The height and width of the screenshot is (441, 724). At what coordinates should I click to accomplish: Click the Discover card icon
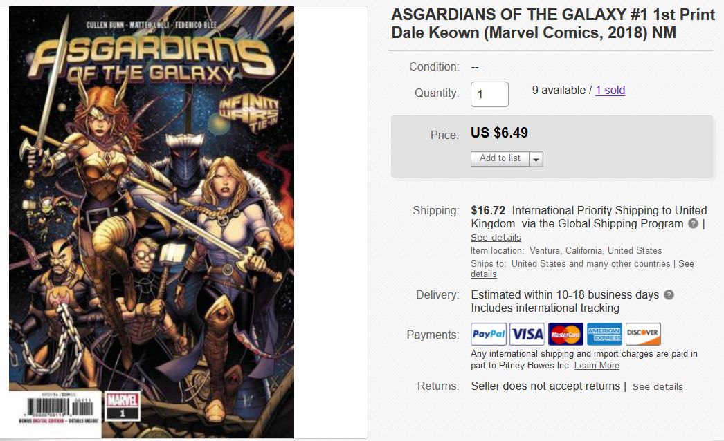click(x=643, y=335)
